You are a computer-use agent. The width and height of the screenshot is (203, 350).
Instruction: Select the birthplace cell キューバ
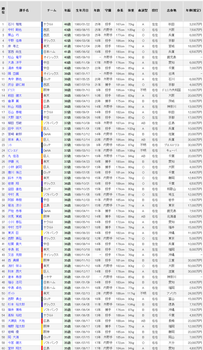[x=171, y=151]
